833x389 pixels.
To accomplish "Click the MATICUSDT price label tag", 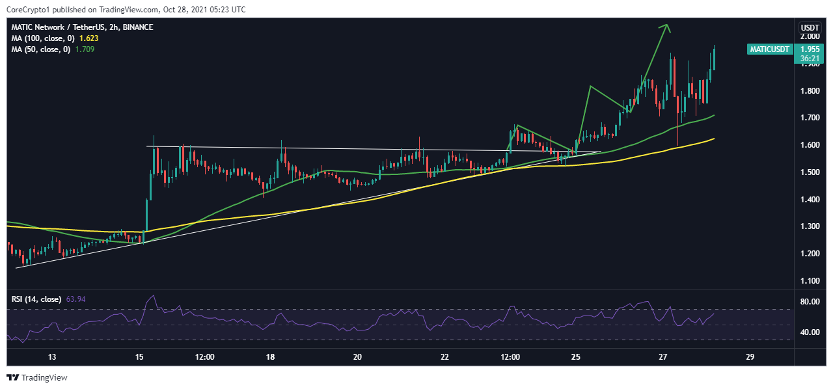I will click(x=769, y=49).
